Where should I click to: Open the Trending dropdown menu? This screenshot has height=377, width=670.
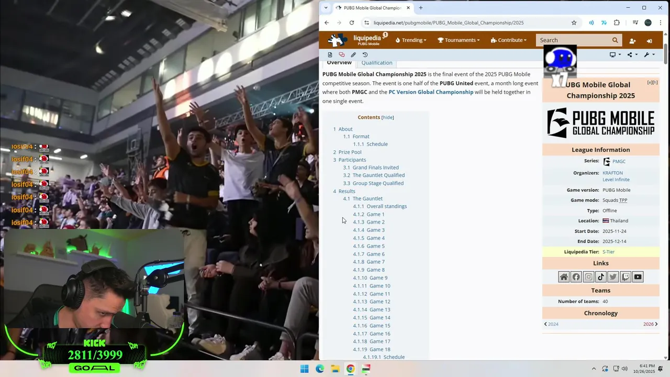(x=411, y=40)
